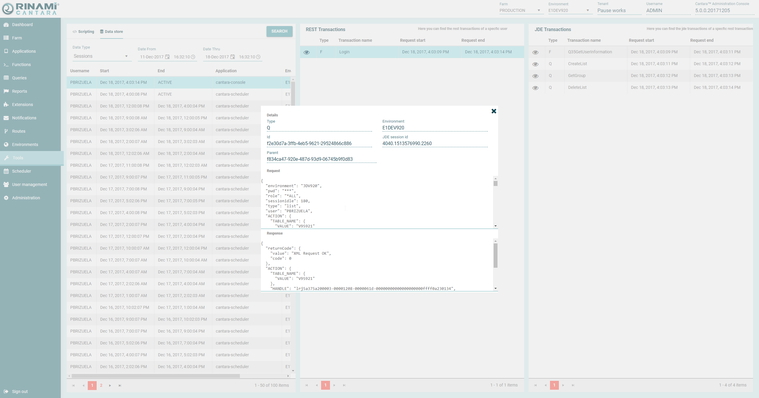
Task: Open Notifications envelope icon in sidebar
Action: [6, 118]
